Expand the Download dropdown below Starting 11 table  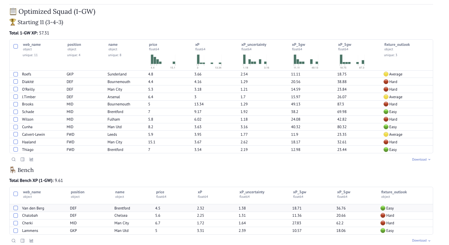pos(421,159)
